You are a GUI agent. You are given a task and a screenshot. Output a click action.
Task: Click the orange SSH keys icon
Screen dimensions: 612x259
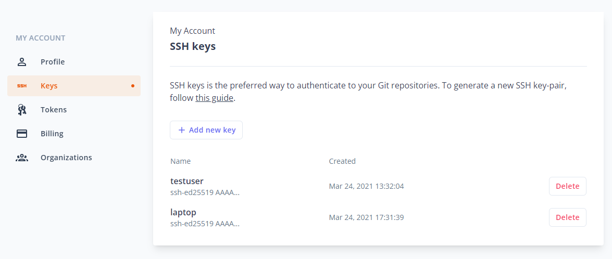pyautogui.click(x=22, y=86)
